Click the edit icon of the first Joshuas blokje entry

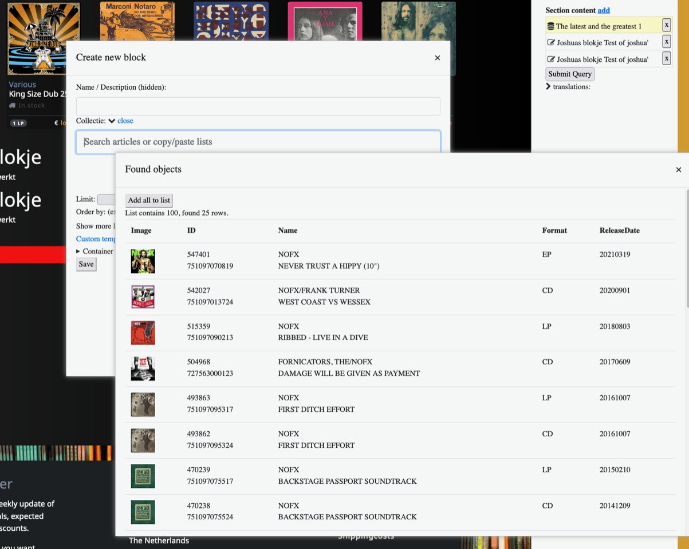click(551, 43)
